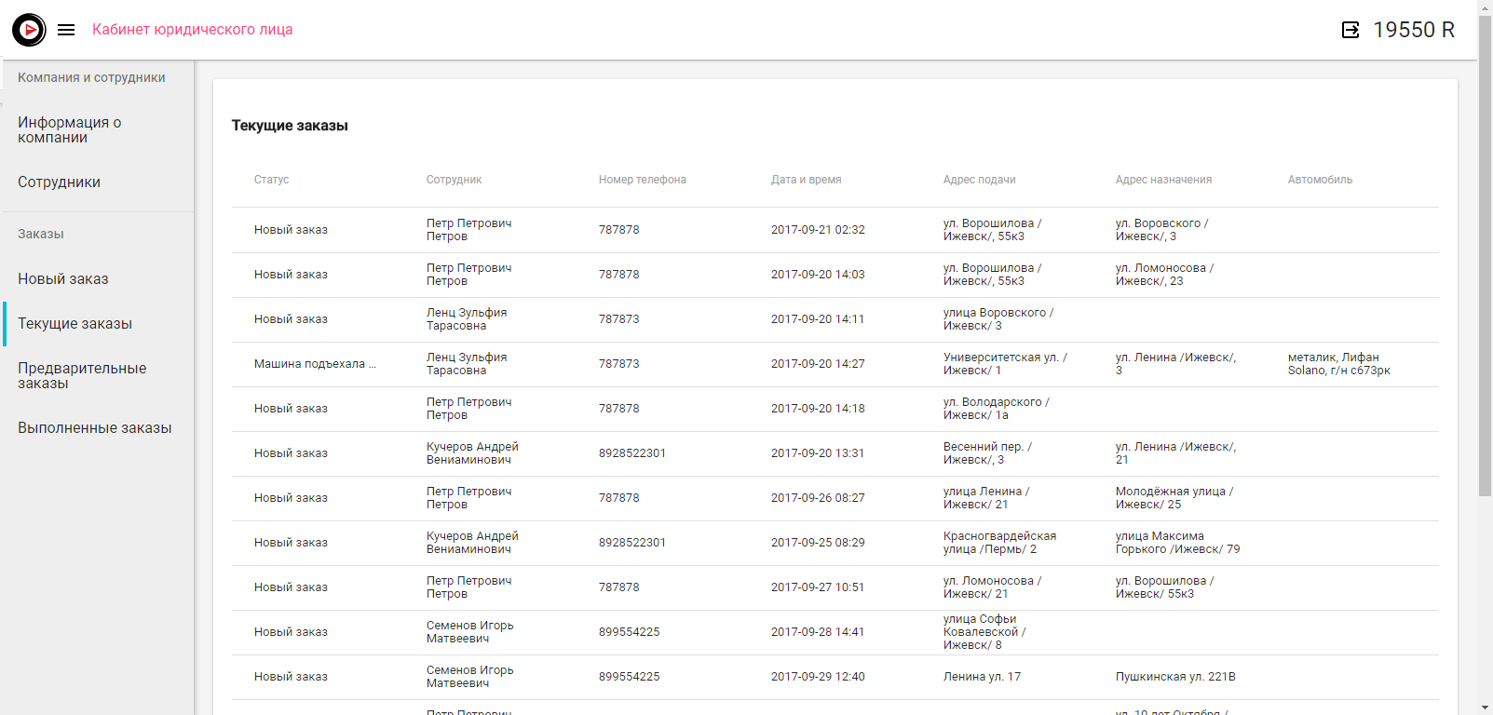Click the 19550 R balance
1493x715 pixels.
point(1413,30)
